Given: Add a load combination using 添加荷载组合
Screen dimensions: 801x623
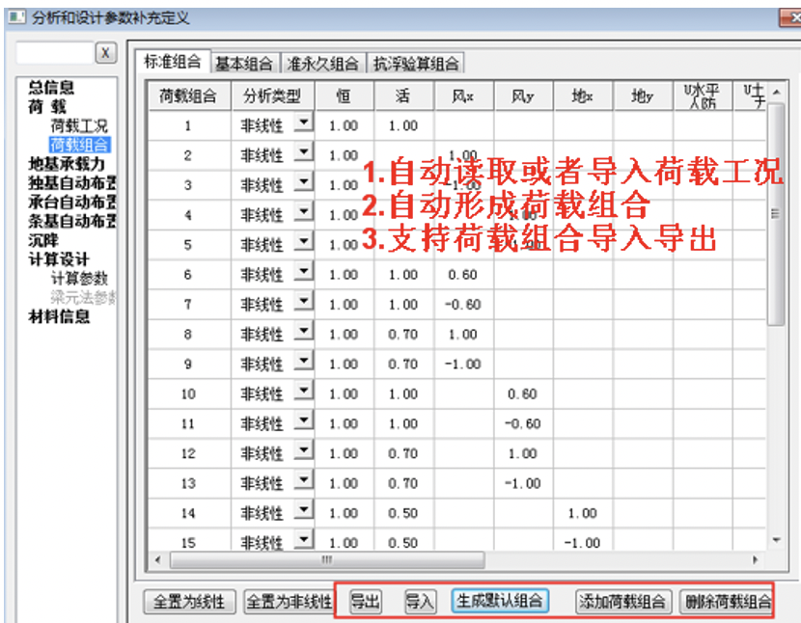Looking at the screenshot, I should point(624,601).
